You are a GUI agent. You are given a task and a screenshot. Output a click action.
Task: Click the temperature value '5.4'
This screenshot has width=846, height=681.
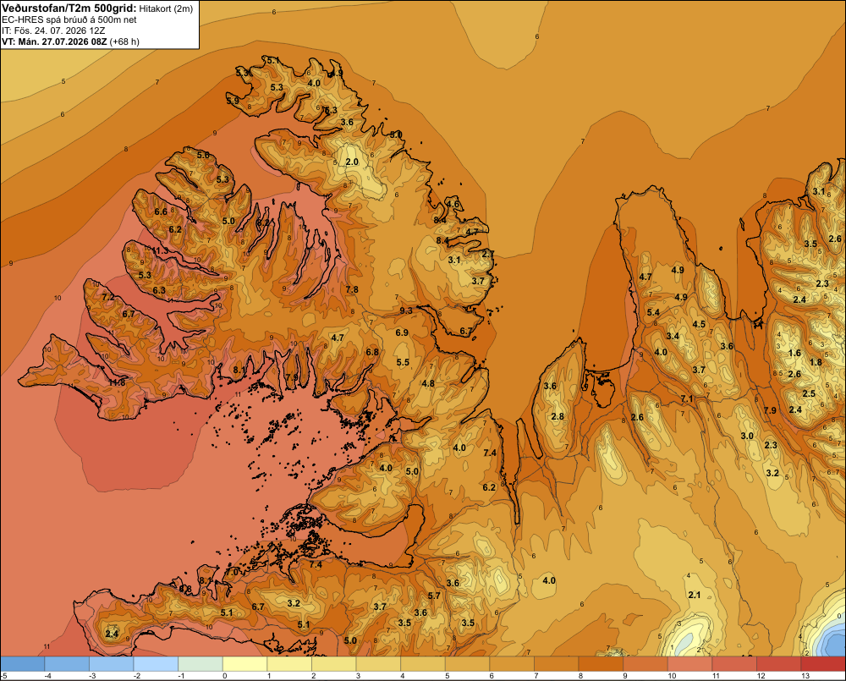tap(653, 312)
